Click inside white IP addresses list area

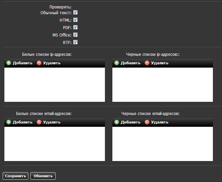[x=55, y=85]
